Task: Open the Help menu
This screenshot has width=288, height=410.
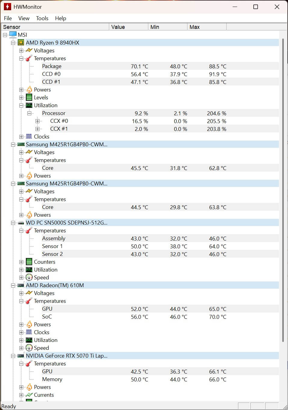Action: point(60,18)
